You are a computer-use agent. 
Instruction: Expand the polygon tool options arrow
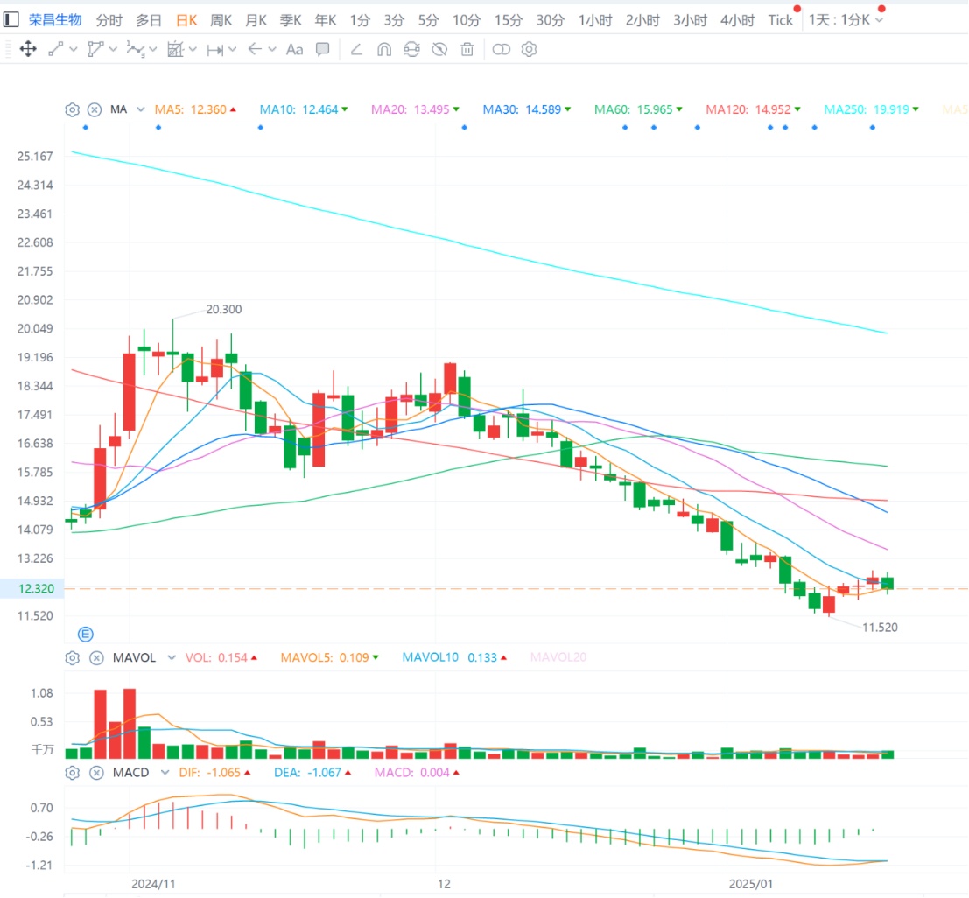[113, 49]
